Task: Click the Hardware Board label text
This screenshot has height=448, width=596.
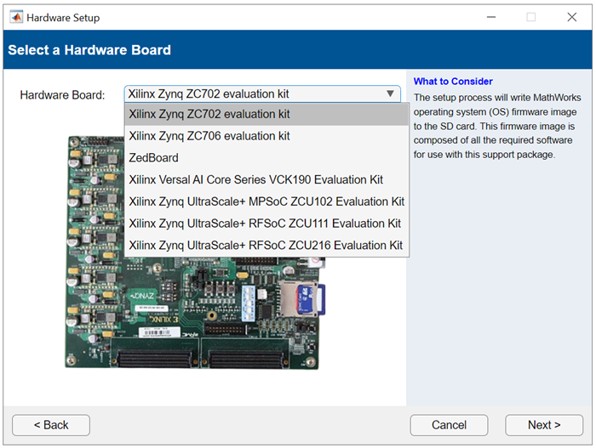Action: (62, 95)
